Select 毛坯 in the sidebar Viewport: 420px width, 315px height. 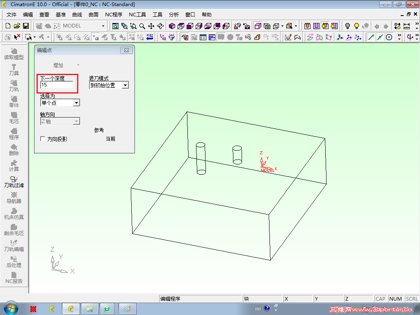coord(14,118)
